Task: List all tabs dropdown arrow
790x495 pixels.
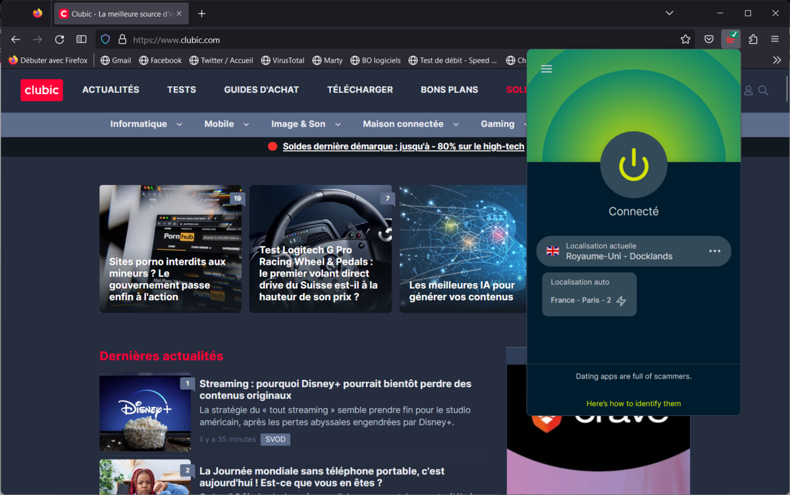Action: tap(670, 13)
